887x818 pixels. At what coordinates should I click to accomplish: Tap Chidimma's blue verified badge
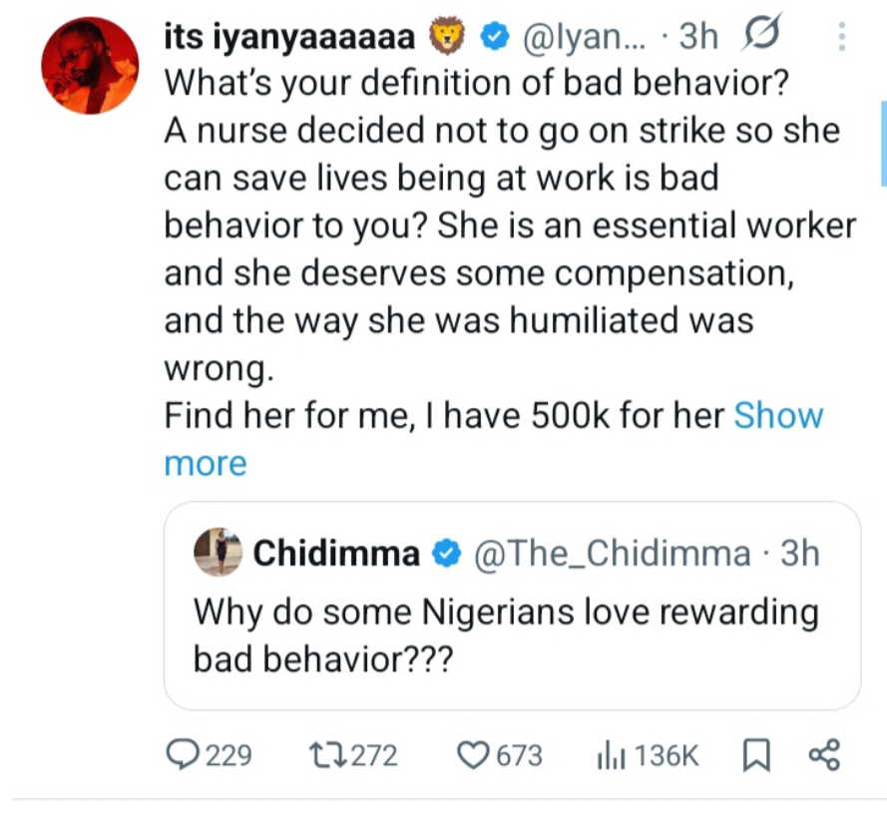(443, 554)
